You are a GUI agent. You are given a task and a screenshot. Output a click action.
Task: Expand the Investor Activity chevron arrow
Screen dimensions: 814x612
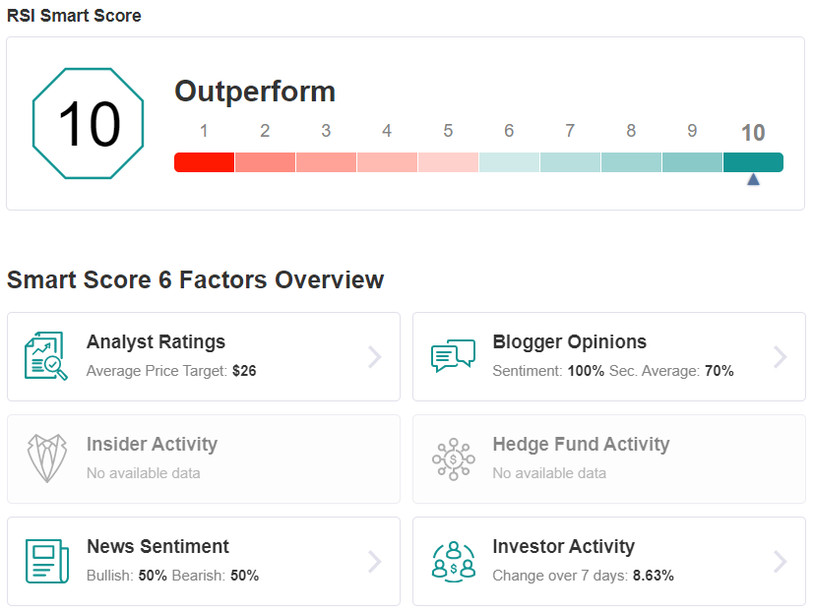(781, 562)
